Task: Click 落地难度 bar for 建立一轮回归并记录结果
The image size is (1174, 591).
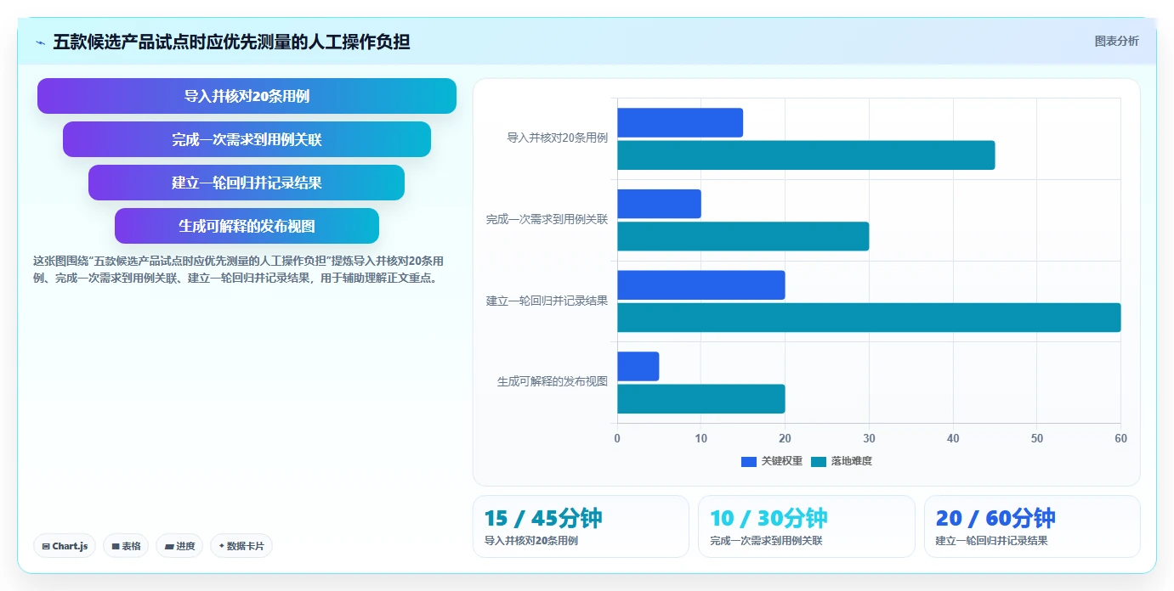Action: (x=869, y=318)
